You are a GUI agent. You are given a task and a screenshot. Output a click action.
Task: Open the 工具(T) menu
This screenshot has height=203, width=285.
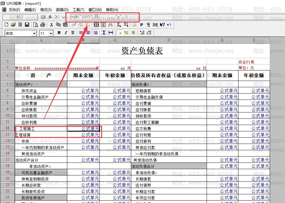pyautogui.click(x=78, y=10)
